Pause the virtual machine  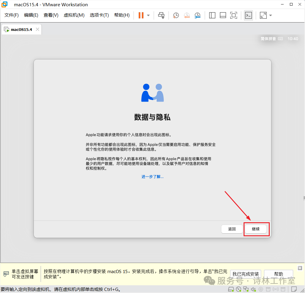(141, 15)
